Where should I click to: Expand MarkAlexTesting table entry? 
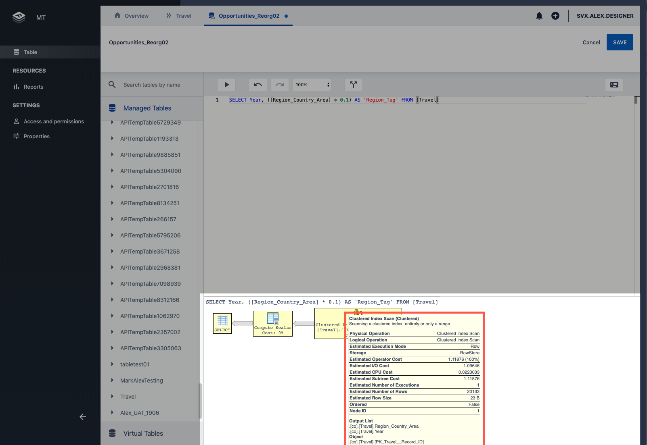pos(113,381)
